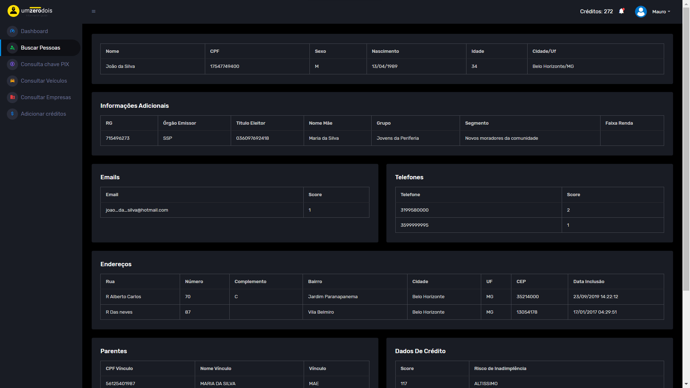
Task: Select segment Novos moradores da comunidade
Action: coord(501,138)
